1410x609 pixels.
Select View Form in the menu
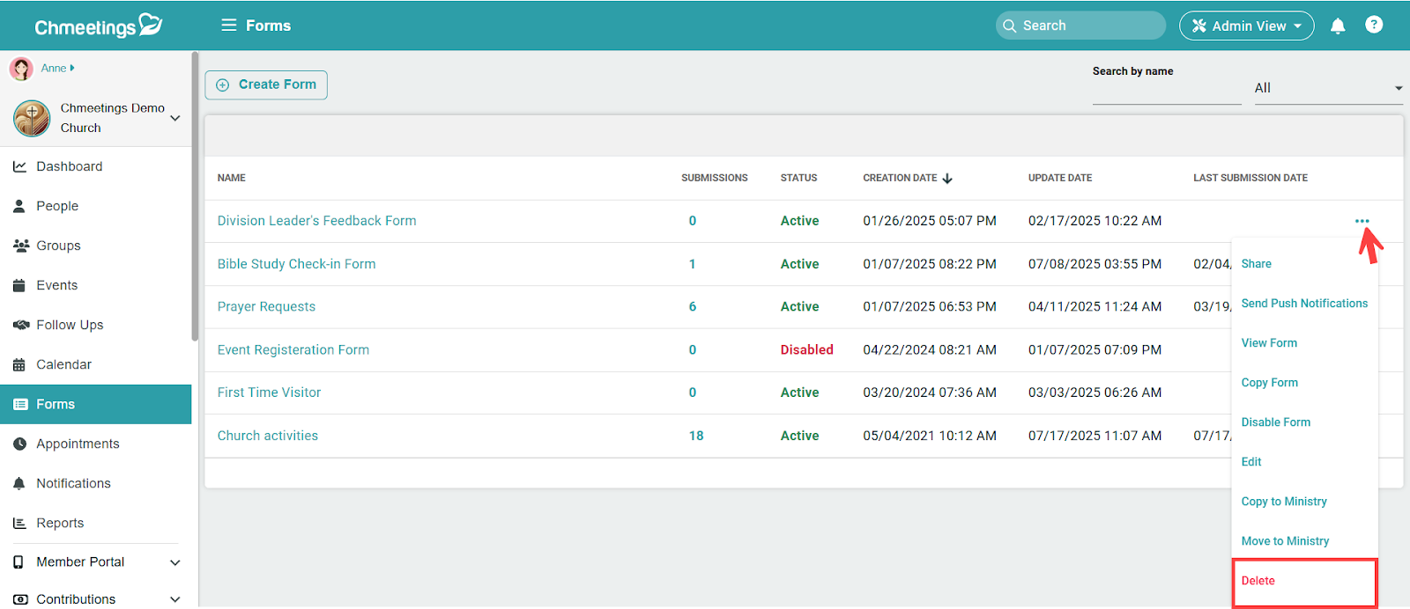point(1269,343)
